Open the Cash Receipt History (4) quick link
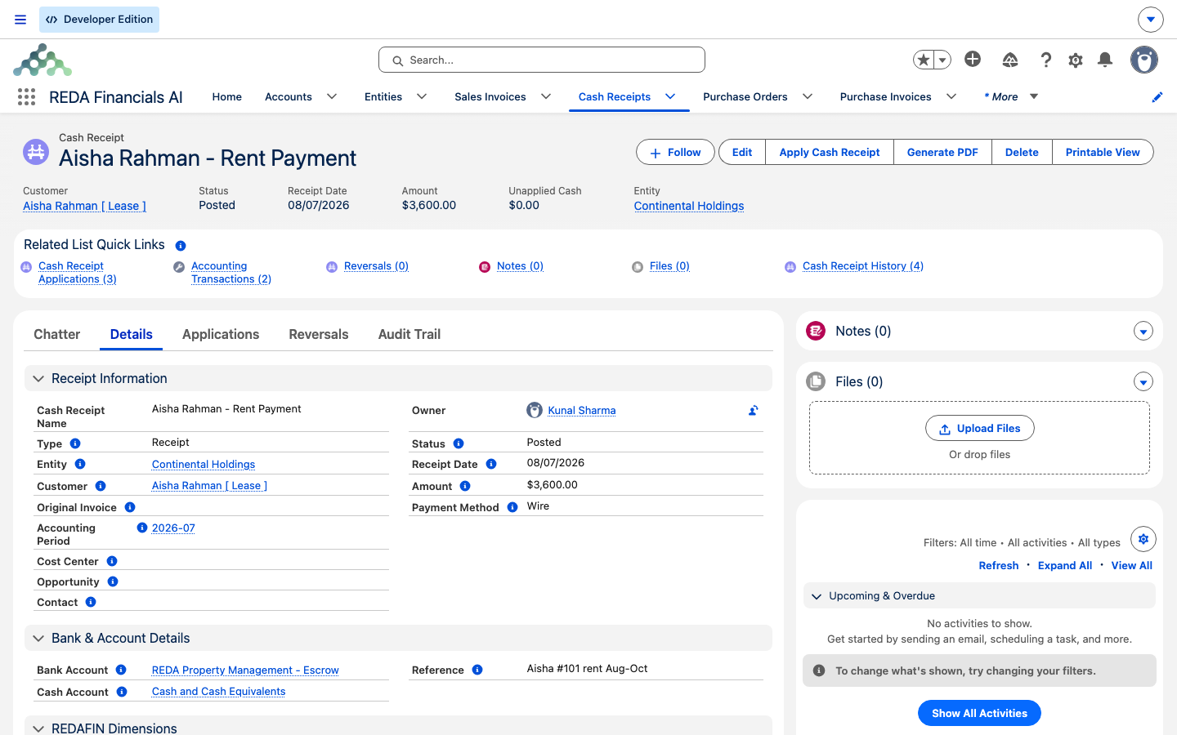This screenshot has width=1177, height=735. (863, 266)
